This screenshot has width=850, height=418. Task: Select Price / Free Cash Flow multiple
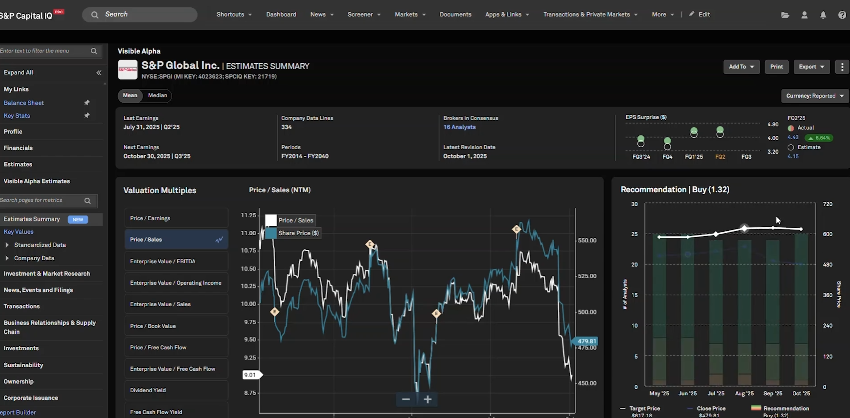pyautogui.click(x=176, y=347)
